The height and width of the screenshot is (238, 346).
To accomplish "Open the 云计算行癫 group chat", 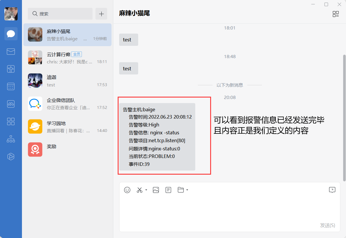I will (68, 58).
